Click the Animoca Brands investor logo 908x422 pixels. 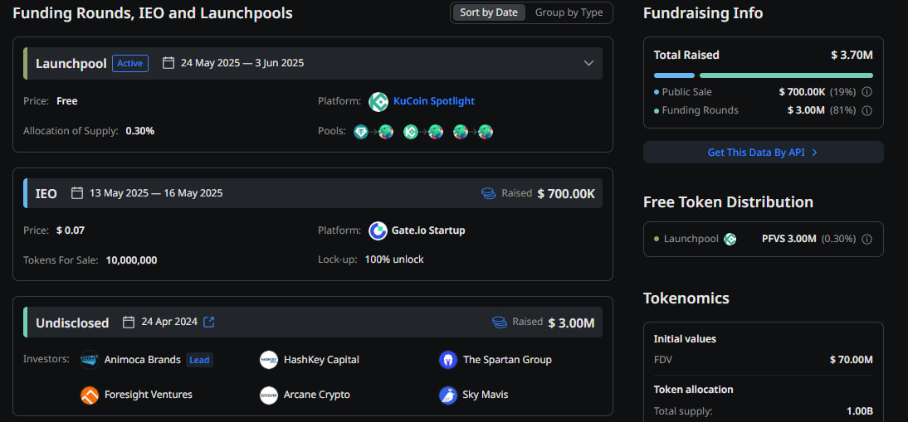tap(90, 360)
